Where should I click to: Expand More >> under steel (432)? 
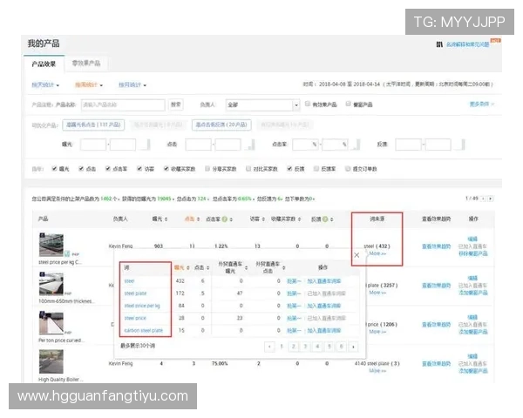[377, 253]
